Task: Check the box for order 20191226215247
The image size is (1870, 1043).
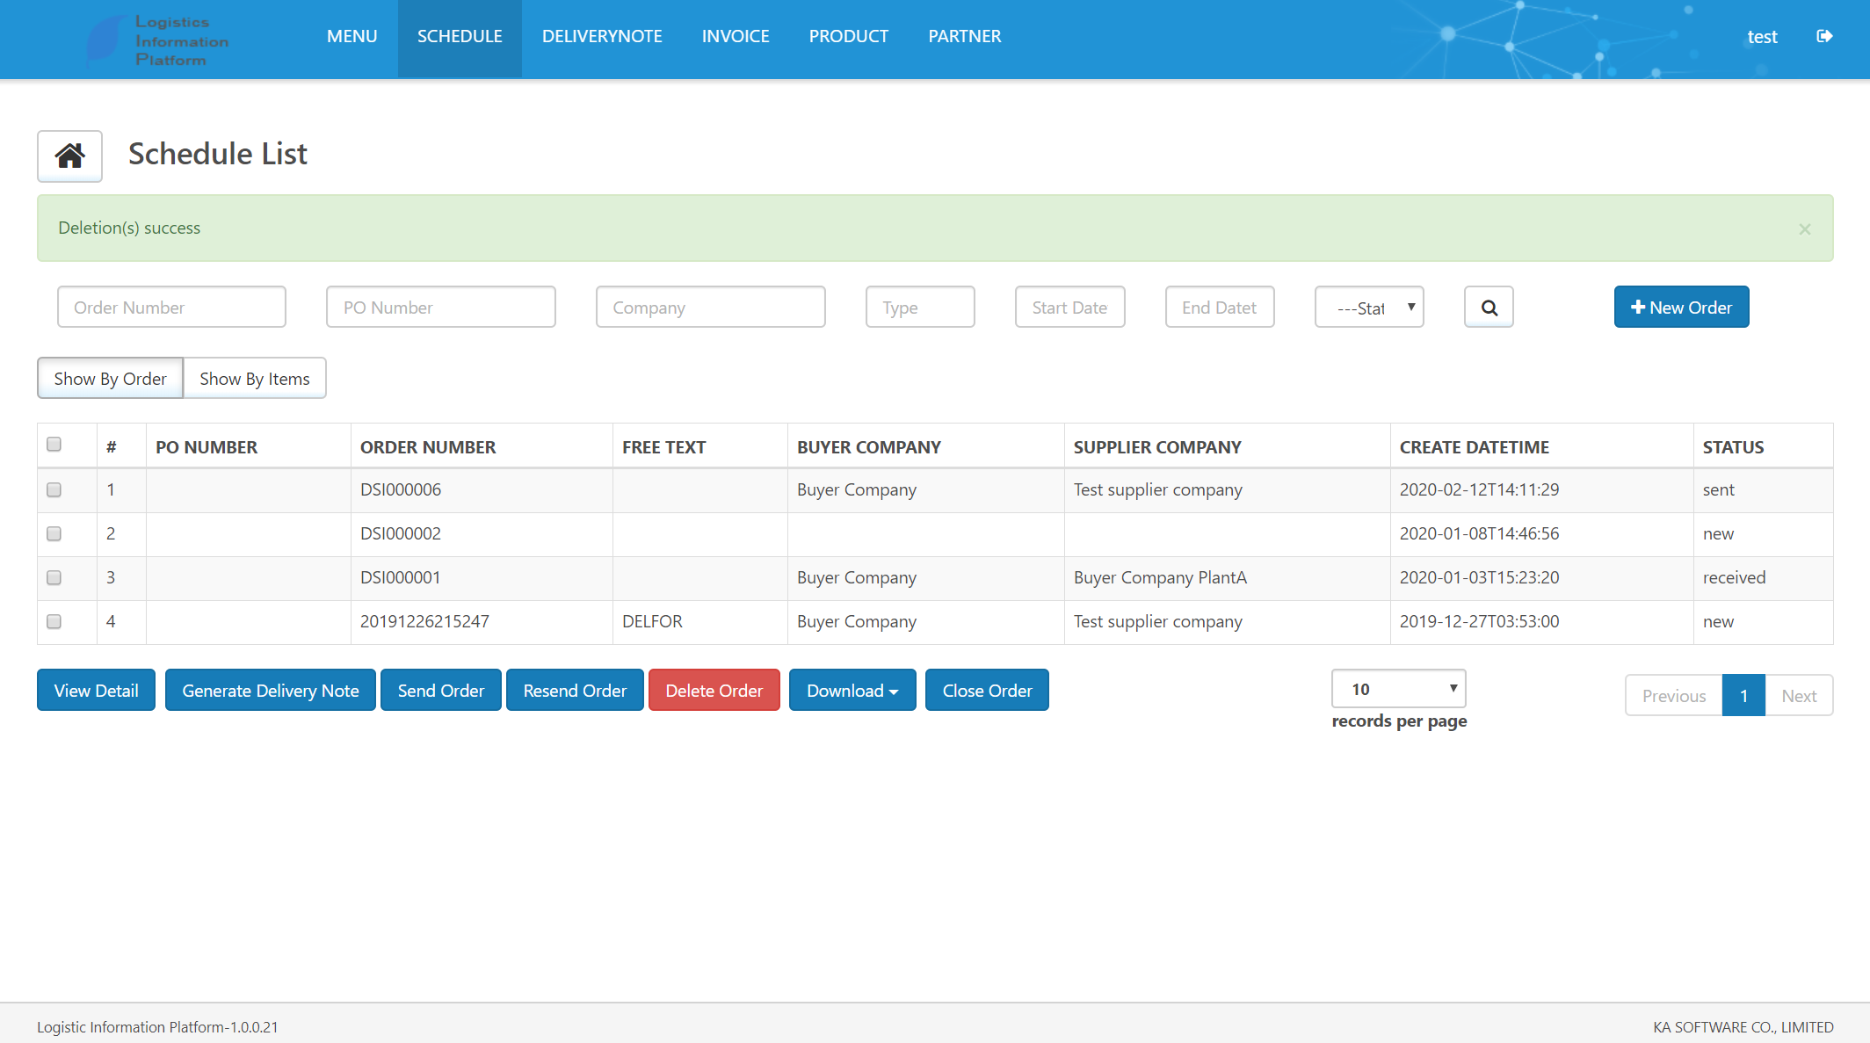Action: [x=54, y=621]
